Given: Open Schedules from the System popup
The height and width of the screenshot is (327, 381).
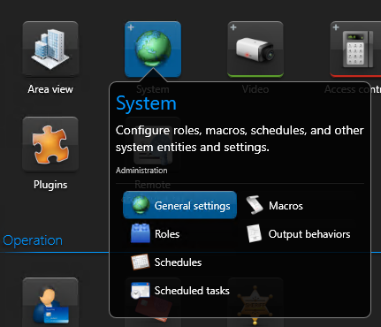Looking at the screenshot, I should pyautogui.click(x=166, y=262).
